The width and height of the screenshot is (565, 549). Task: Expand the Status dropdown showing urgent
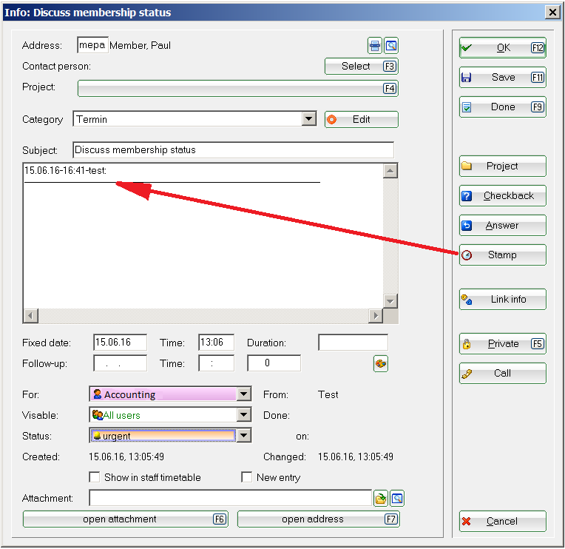click(244, 436)
